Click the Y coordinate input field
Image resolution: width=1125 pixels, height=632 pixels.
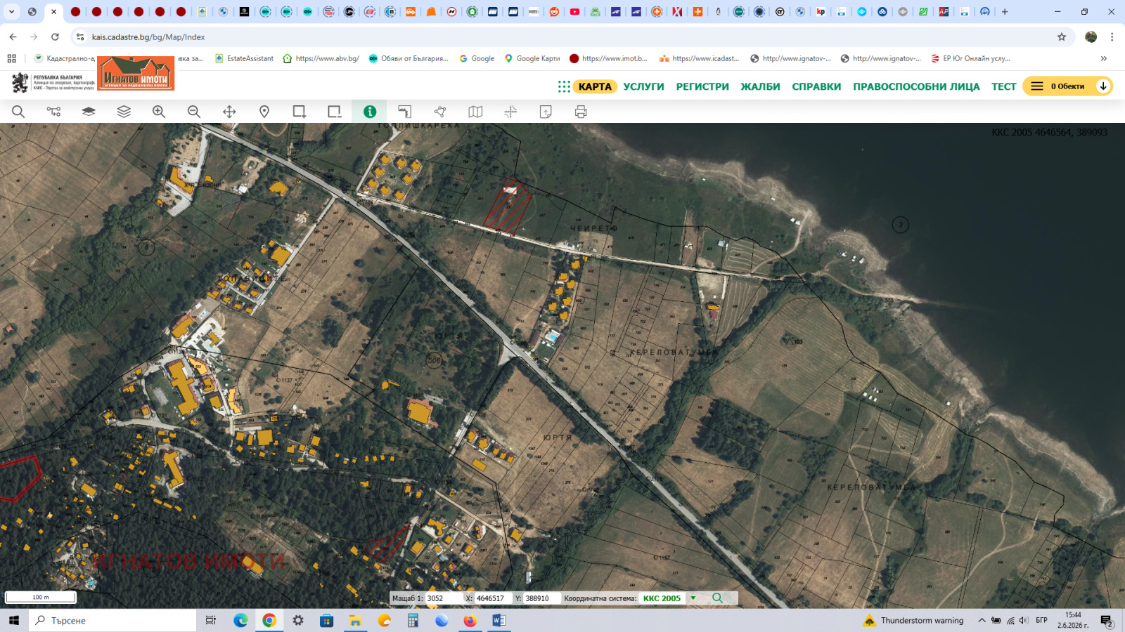(x=541, y=598)
